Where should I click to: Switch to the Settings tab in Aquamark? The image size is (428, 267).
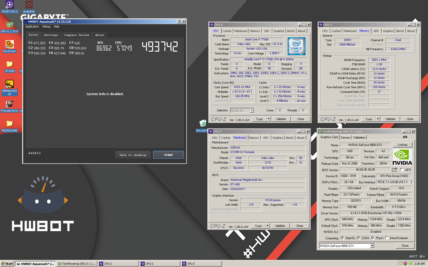[51, 35]
